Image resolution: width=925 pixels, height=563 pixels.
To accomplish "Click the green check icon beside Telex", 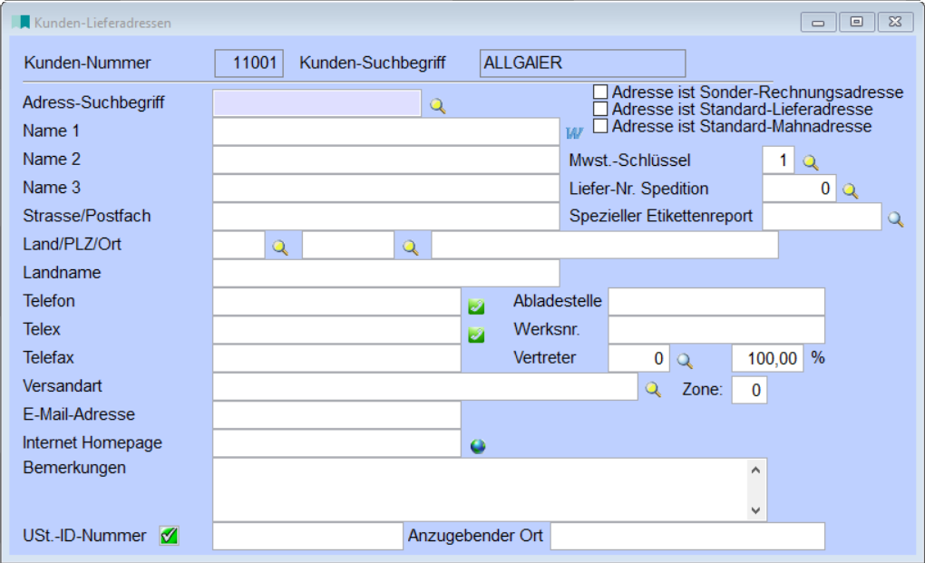I will click(475, 335).
